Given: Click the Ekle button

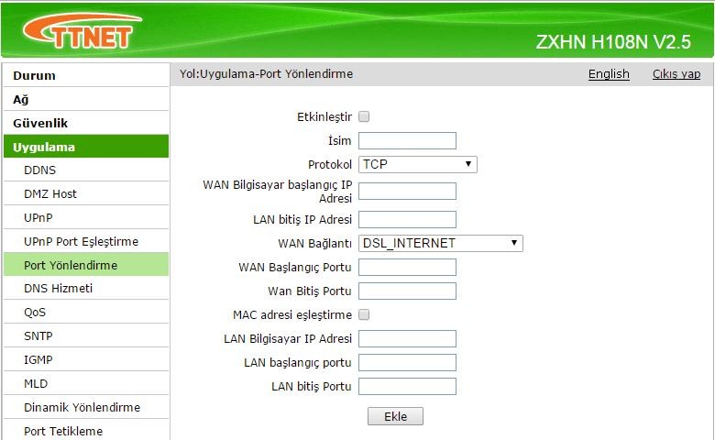Looking at the screenshot, I should pyautogui.click(x=395, y=416).
